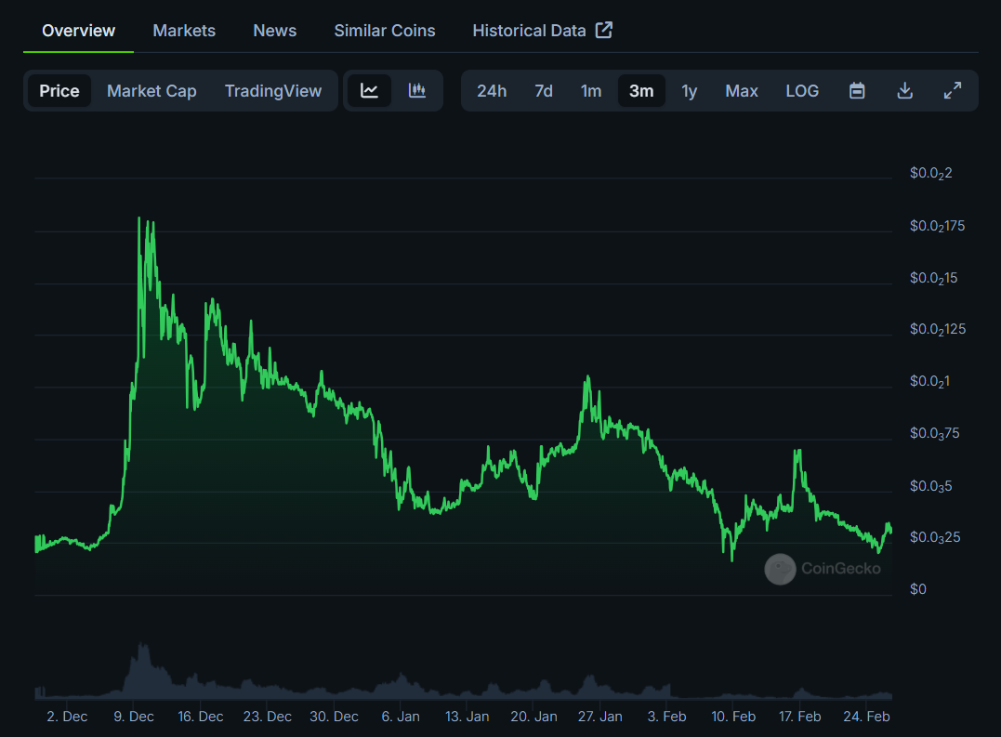
Task: Set chart range to 3m
Action: pyautogui.click(x=641, y=90)
